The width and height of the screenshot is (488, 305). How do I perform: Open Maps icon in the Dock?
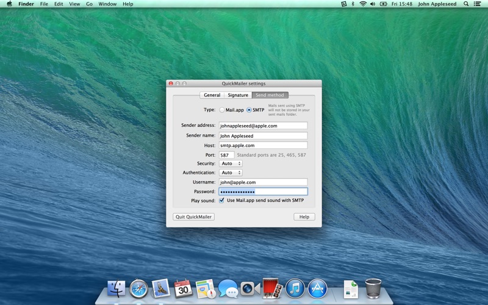pyautogui.click(x=206, y=289)
